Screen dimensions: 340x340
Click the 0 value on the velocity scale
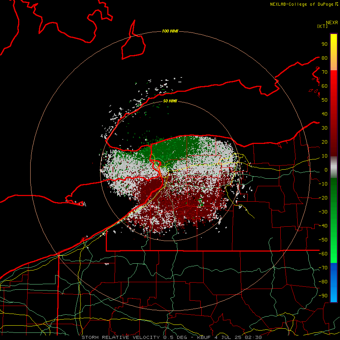click(x=326, y=170)
